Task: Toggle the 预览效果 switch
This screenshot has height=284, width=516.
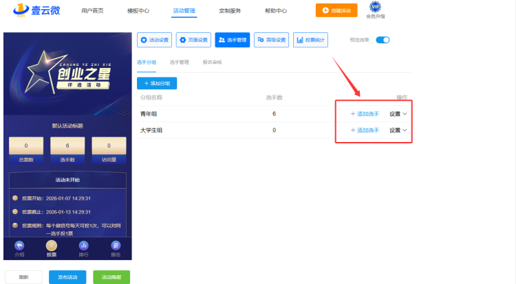Action: pyautogui.click(x=383, y=40)
